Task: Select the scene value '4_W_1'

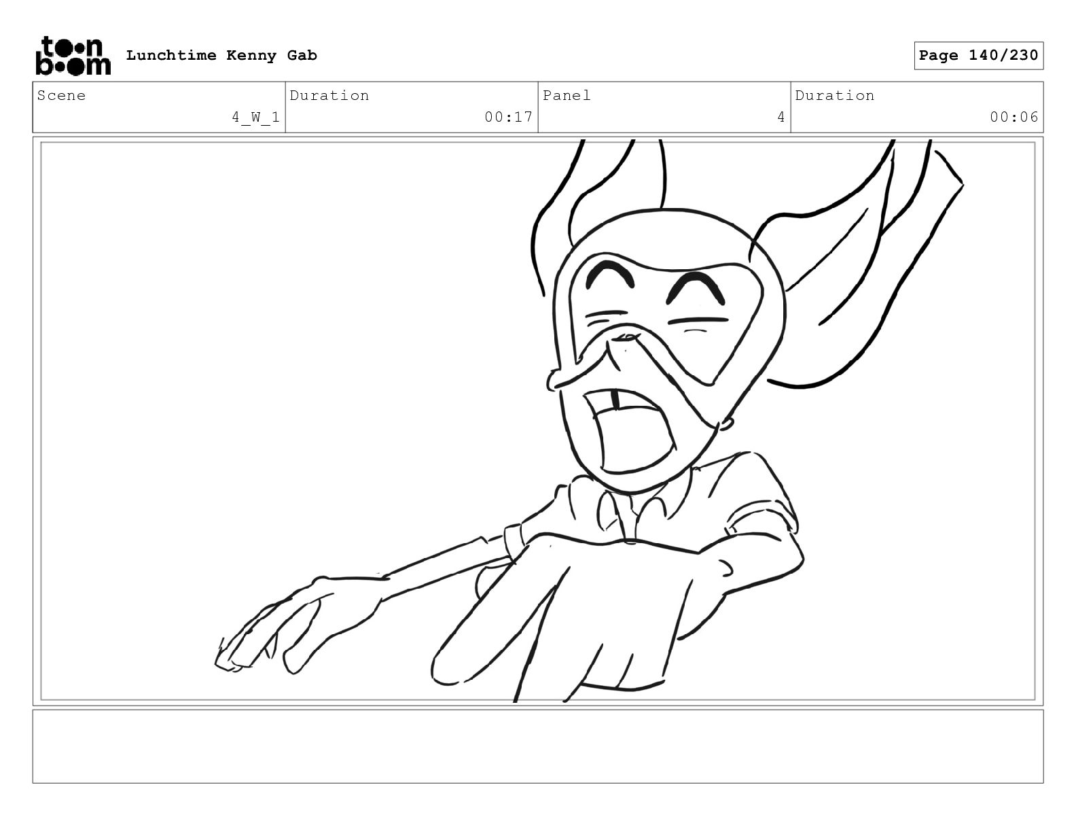Action: click(x=255, y=117)
